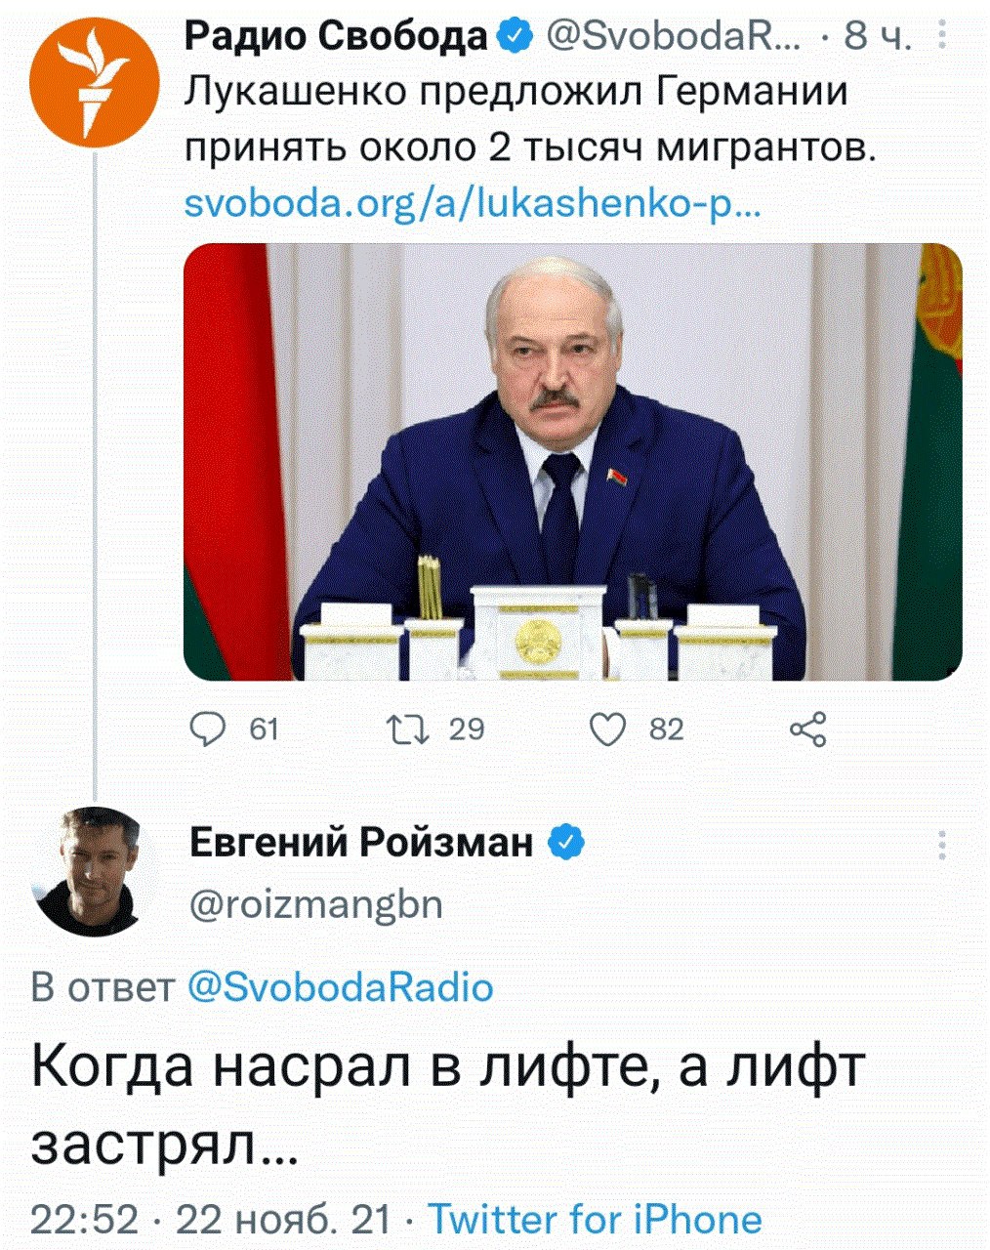Screen dimensions: 990x1250
Task: Click the 22:52 · 22 нояб. 21 timestamp
Action: pyautogui.click(x=210, y=1220)
